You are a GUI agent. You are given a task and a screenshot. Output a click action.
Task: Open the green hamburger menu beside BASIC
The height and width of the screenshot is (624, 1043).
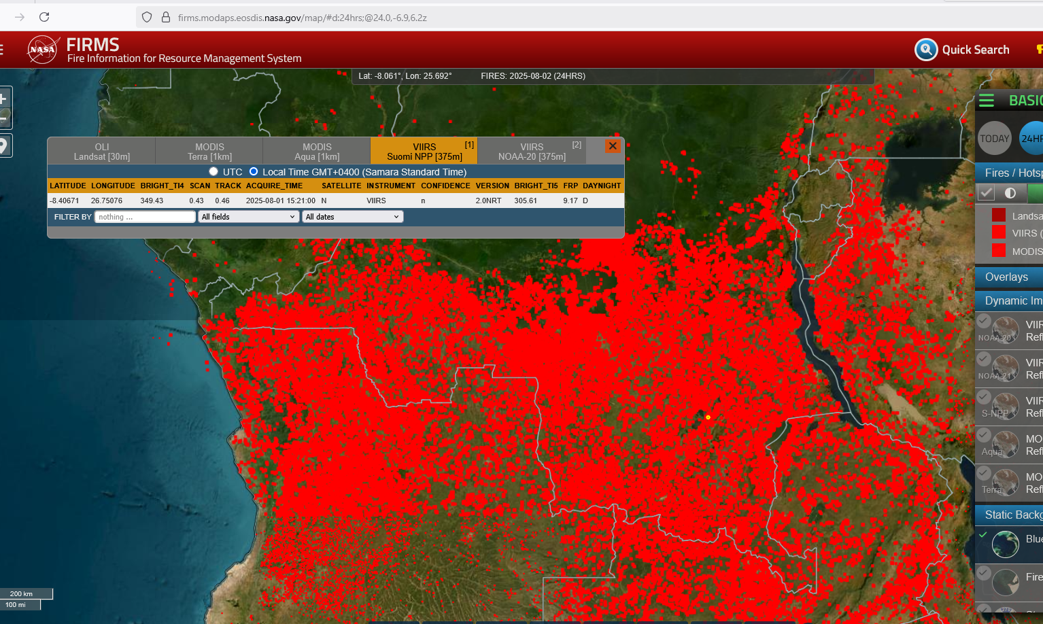click(987, 101)
